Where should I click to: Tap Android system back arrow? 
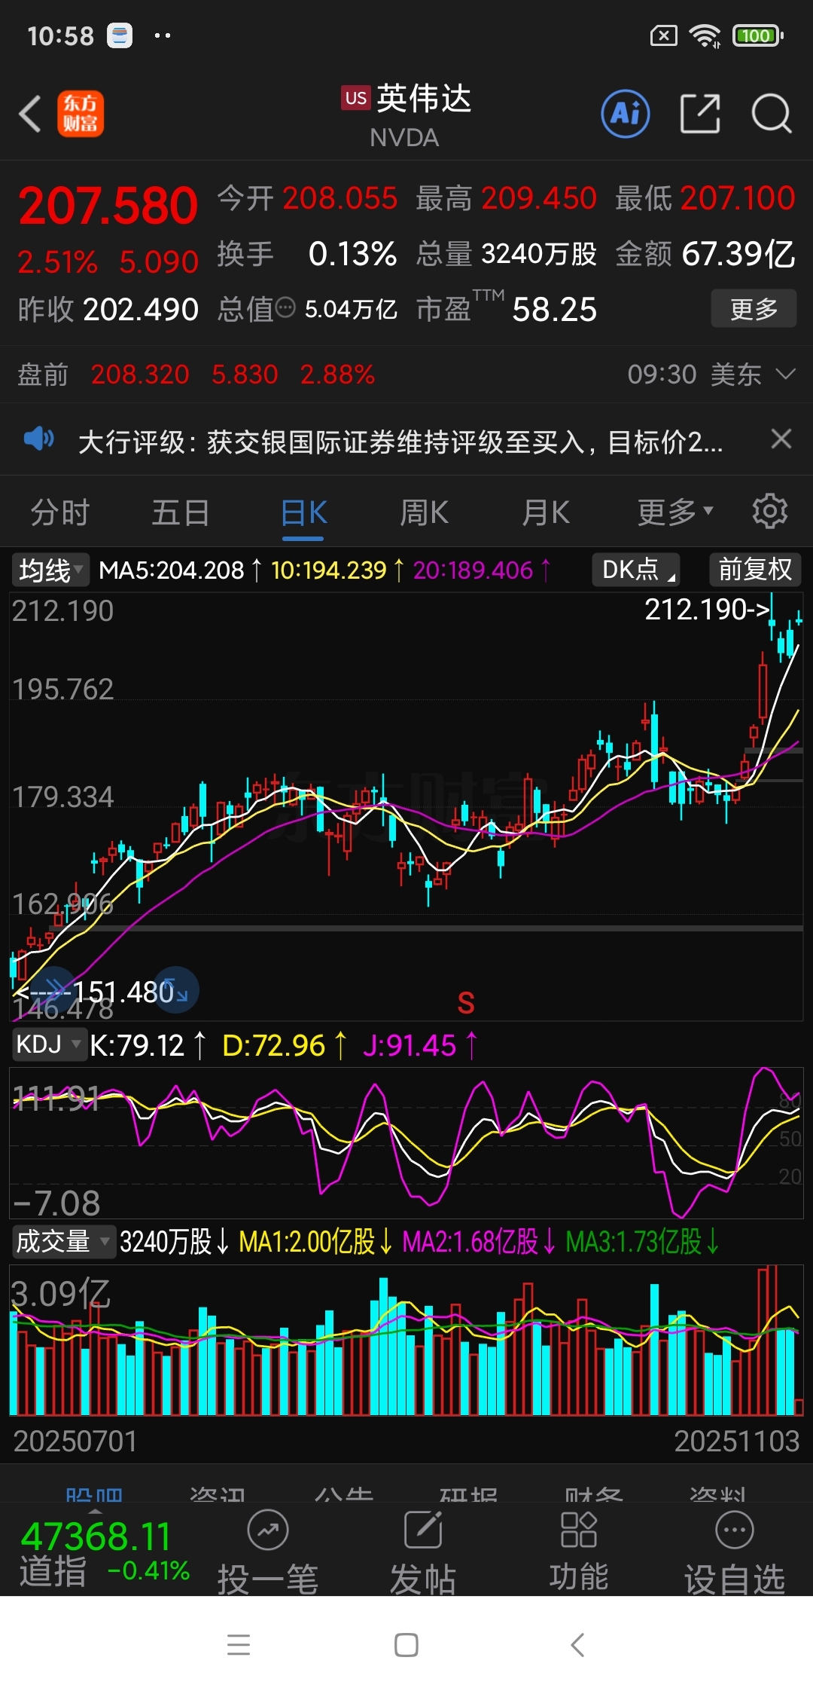[x=577, y=1645]
